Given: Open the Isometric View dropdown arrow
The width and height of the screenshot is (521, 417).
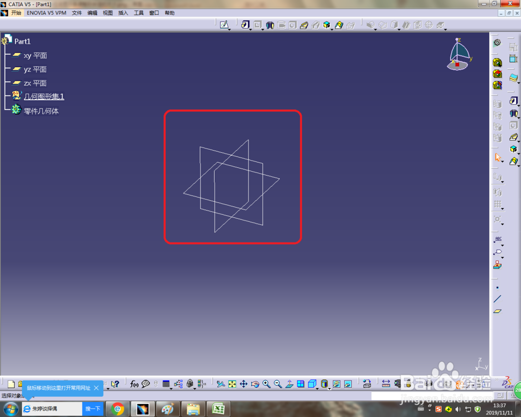Looking at the screenshot, I should pos(317,389).
